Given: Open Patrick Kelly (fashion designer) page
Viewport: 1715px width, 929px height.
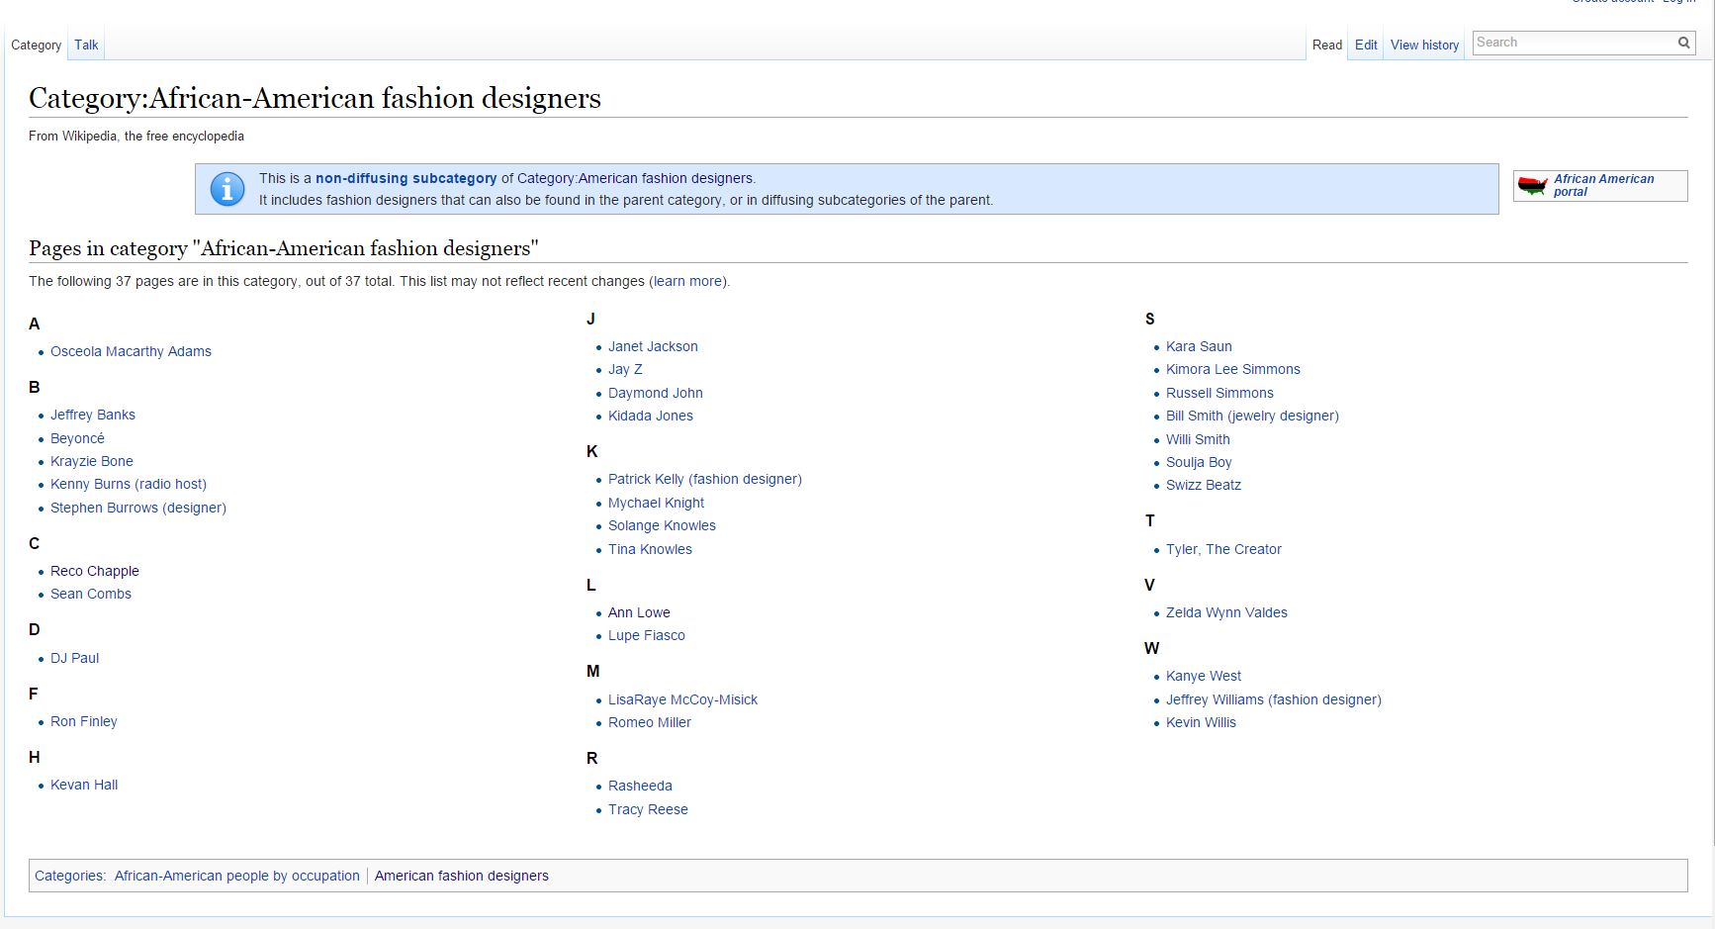Looking at the screenshot, I should click(x=705, y=479).
